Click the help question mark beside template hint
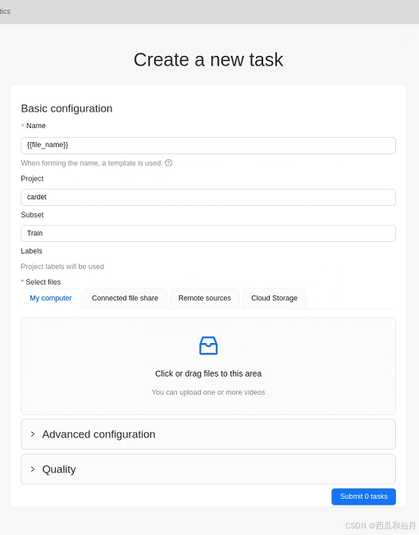The height and width of the screenshot is (535, 419). click(168, 162)
